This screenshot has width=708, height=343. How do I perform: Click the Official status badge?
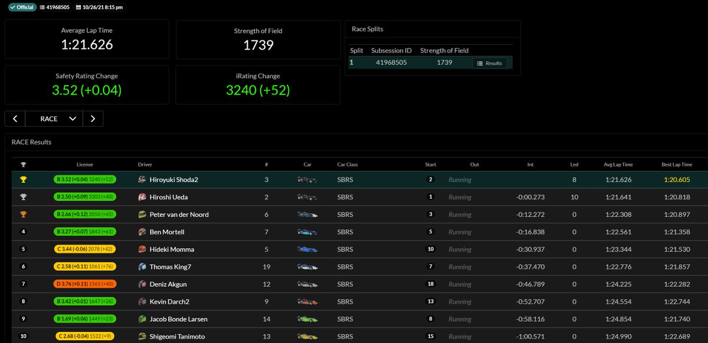point(23,8)
